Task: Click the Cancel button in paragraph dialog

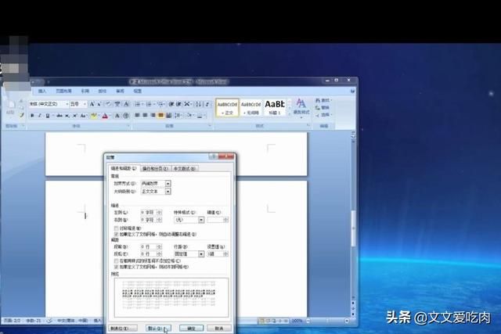Action: (219, 329)
